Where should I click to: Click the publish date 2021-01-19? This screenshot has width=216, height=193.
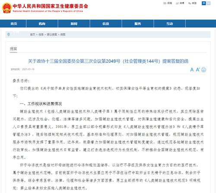click(x=28, y=69)
